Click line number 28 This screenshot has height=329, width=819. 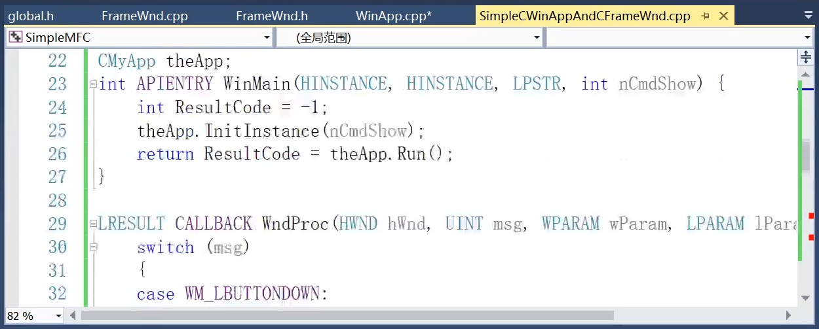tap(58, 201)
